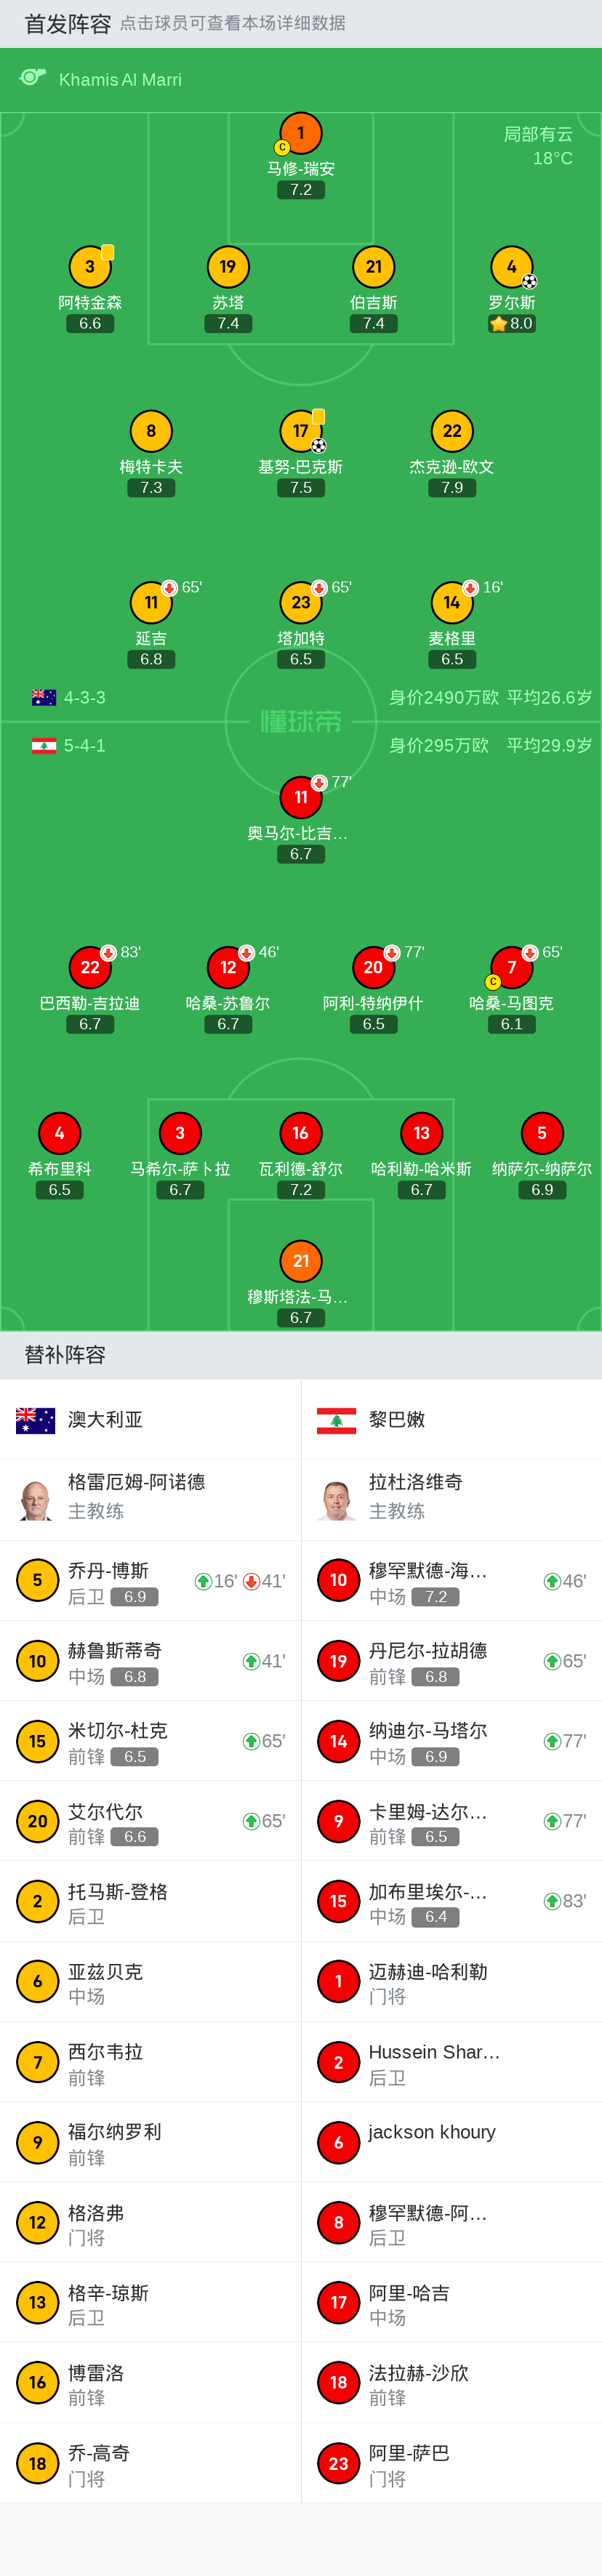Select player circle 16 for 瓦利德-舒尔
The image size is (602, 2576).
300,1134
